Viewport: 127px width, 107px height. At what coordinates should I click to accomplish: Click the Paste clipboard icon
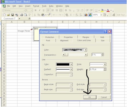pos(43,15)
